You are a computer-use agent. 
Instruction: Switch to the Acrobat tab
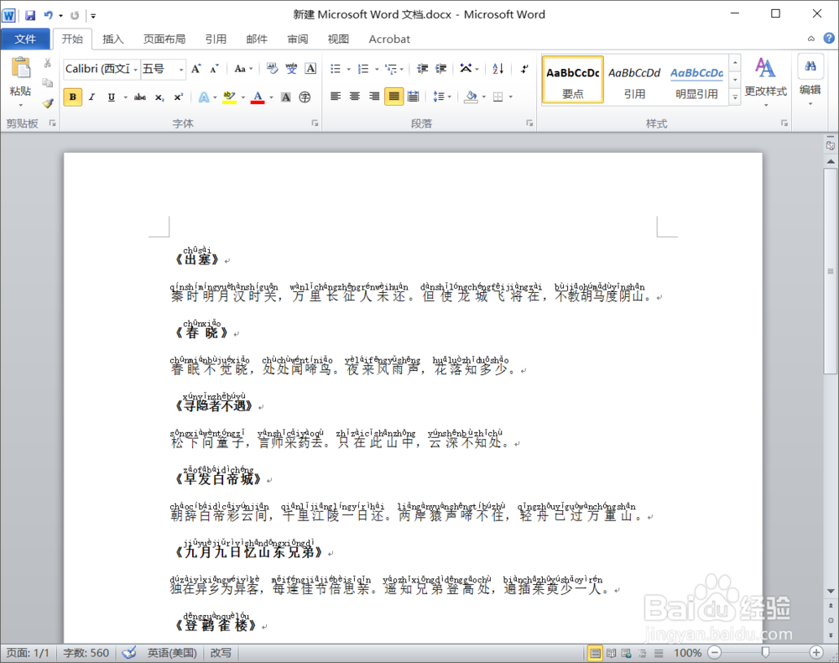pos(389,39)
